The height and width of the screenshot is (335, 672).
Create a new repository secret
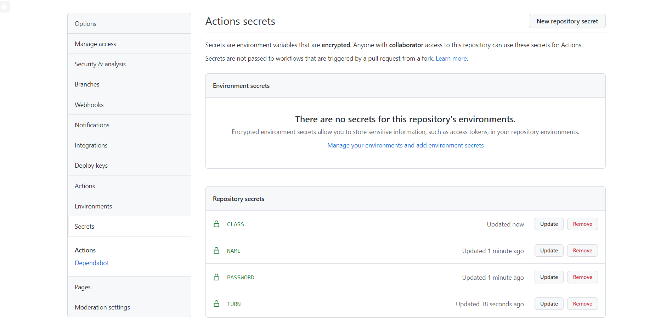point(567,21)
